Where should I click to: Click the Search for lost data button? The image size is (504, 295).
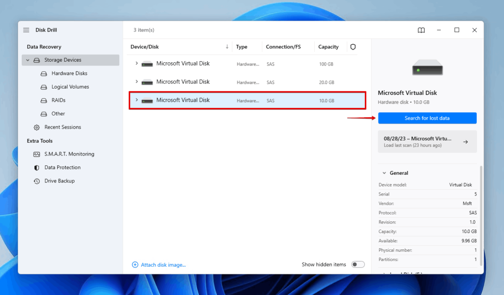coord(427,118)
